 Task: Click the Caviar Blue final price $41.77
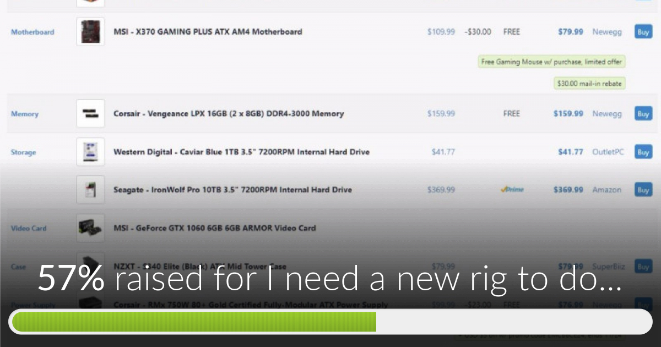pyautogui.click(x=571, y=152)
